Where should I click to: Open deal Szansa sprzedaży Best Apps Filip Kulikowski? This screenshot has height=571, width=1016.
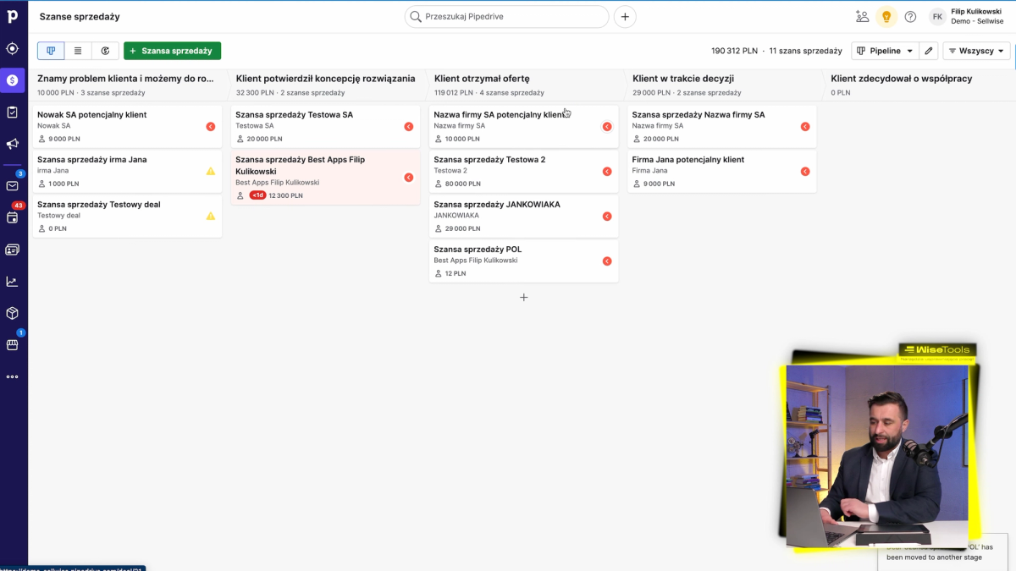[325, 177]
